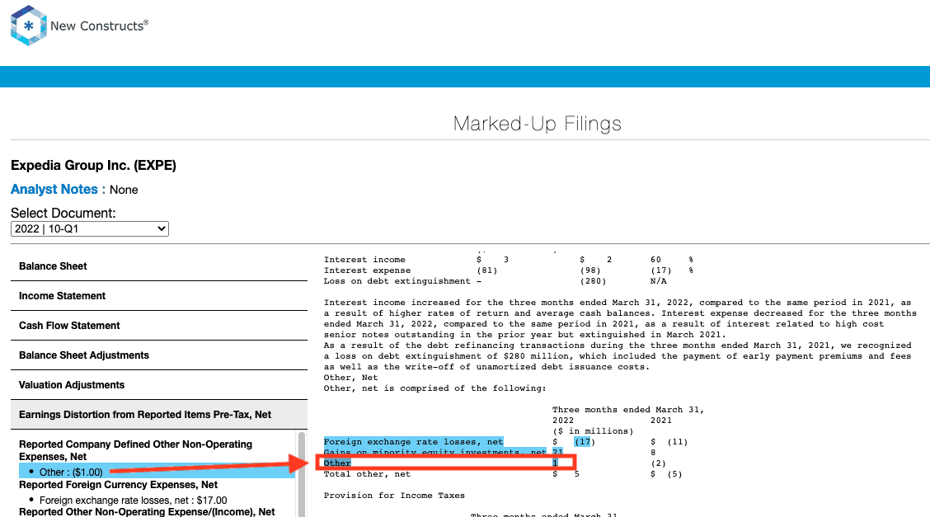The image size is (930, 517).
Task: Select the highlighted item Other : ($1.00)
Action: click(x=157, y=472)
